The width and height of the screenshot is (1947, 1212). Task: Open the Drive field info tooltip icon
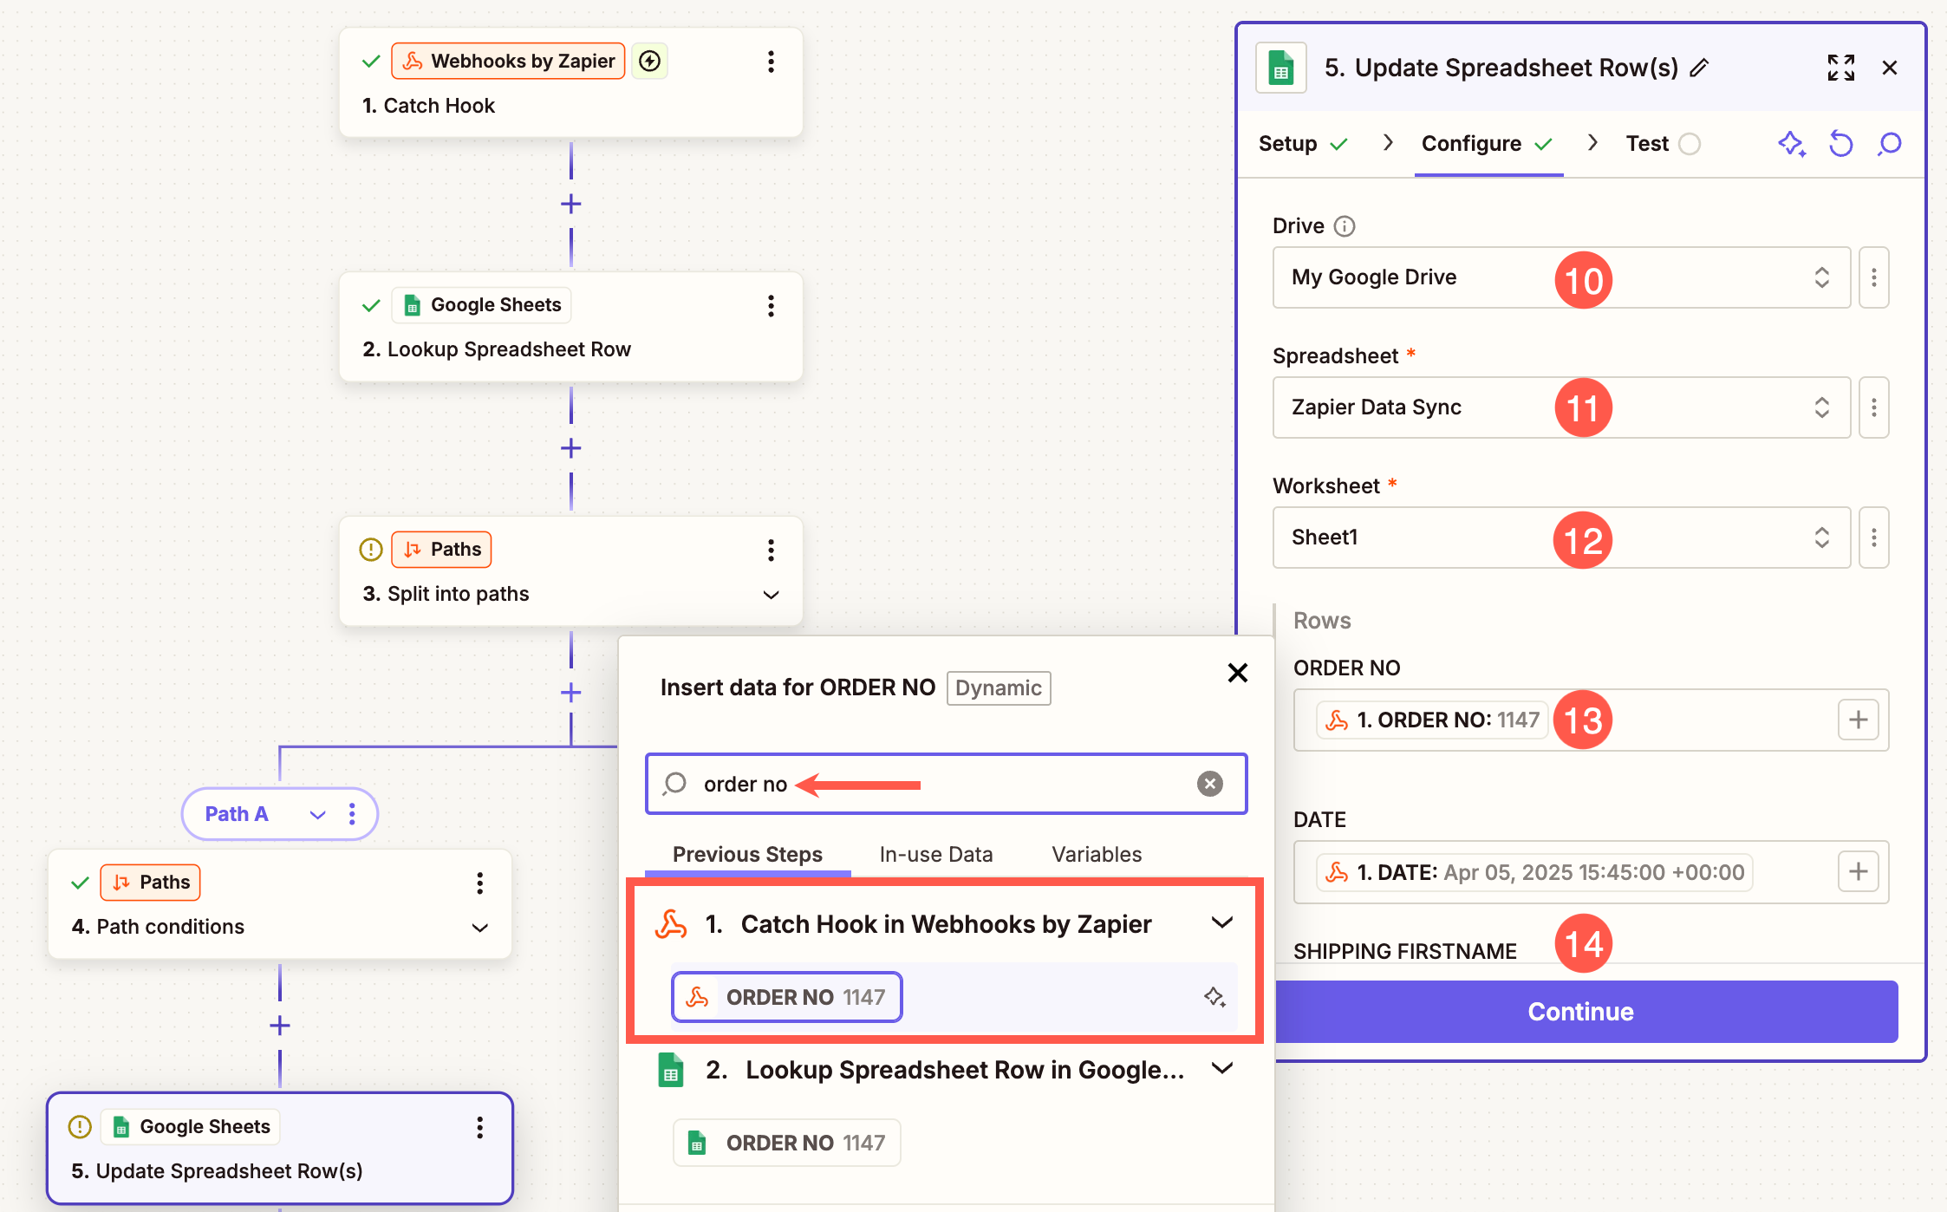[x=1344, y=226]
